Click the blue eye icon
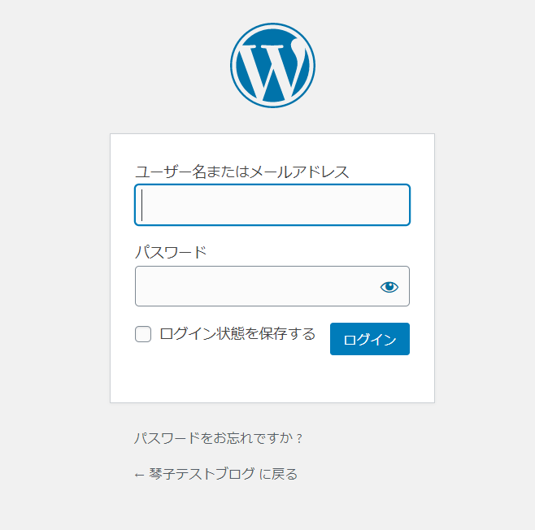Screen dimensions: 535x530 click(389, 287)
